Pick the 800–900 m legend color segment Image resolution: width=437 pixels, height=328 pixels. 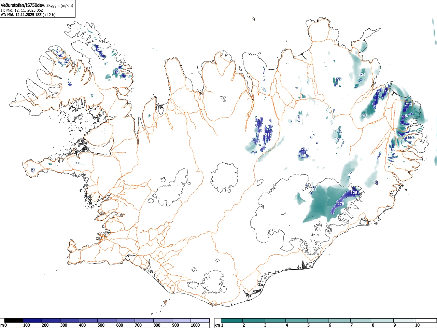pos(163,320)
